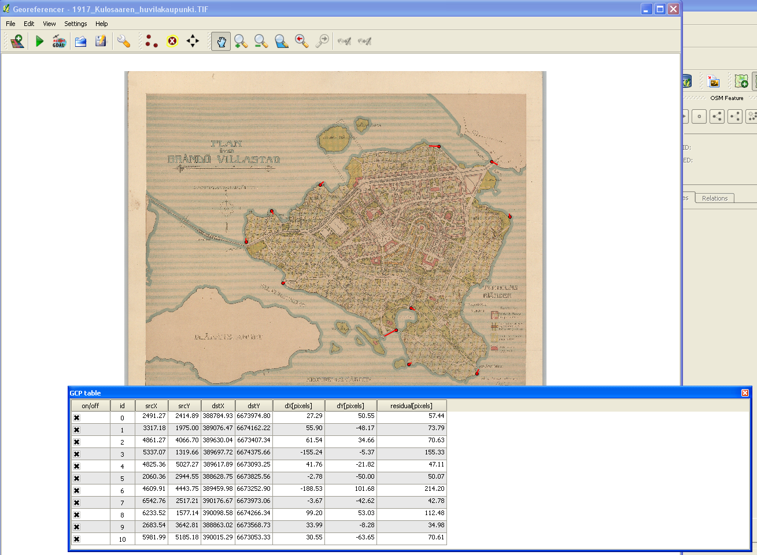The width and height of the screenshot is (757, 555).
Task: Choose the Move GCP Point tool
Action: tap(193, 41)
